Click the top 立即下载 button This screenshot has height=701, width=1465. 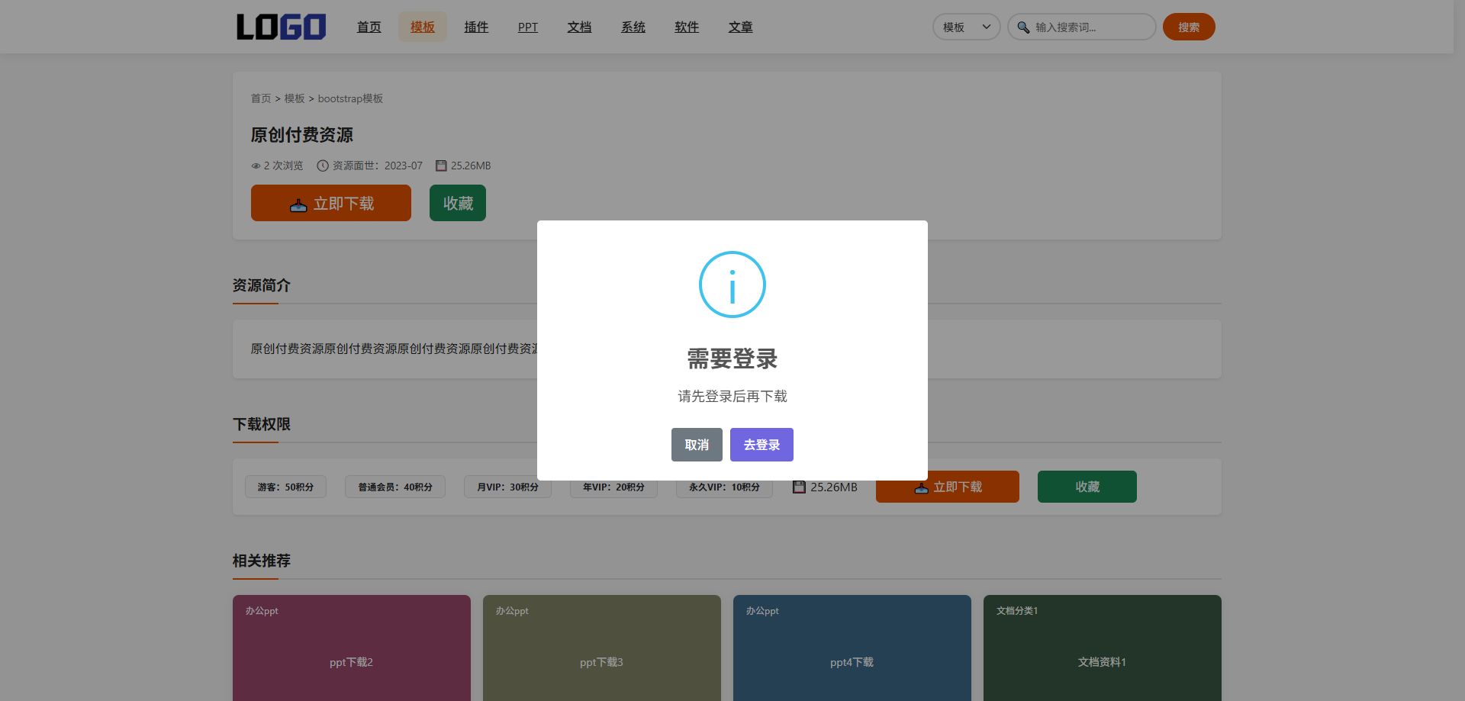point(331,203)
